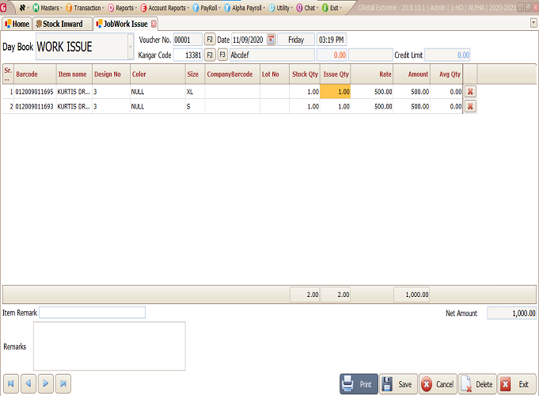Click the Amount column header
This screenshot has height=396, width=539.
[x=412, y=74]
